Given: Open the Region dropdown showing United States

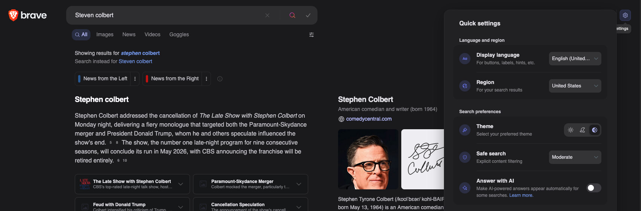Looking at the screenshot, I should pos(575,86).
